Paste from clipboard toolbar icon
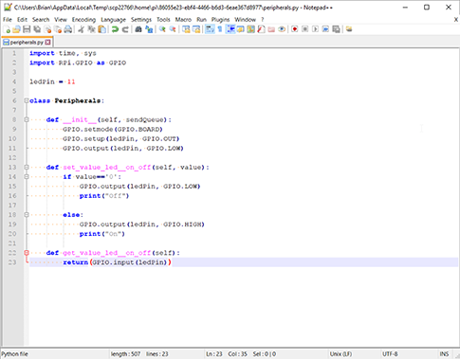This screenshot has height=359, width=460. (x=101, y=29)
